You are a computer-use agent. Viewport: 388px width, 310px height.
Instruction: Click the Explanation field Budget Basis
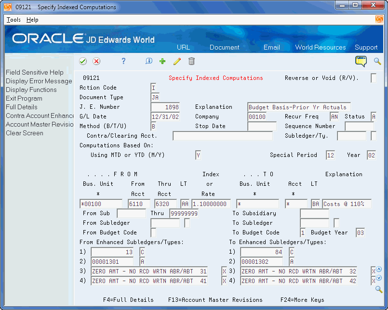pyautogui.click(x=299, y=107)
